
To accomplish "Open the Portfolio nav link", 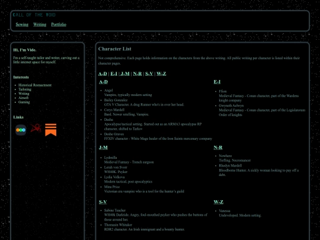I will coord(59,24).
